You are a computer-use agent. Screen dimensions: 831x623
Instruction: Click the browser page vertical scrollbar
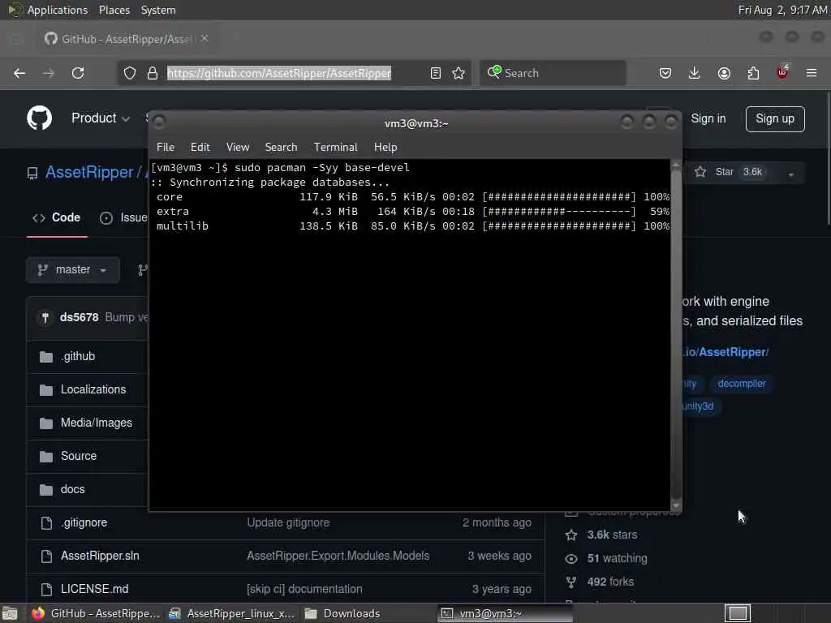click(x=827, y=159)
